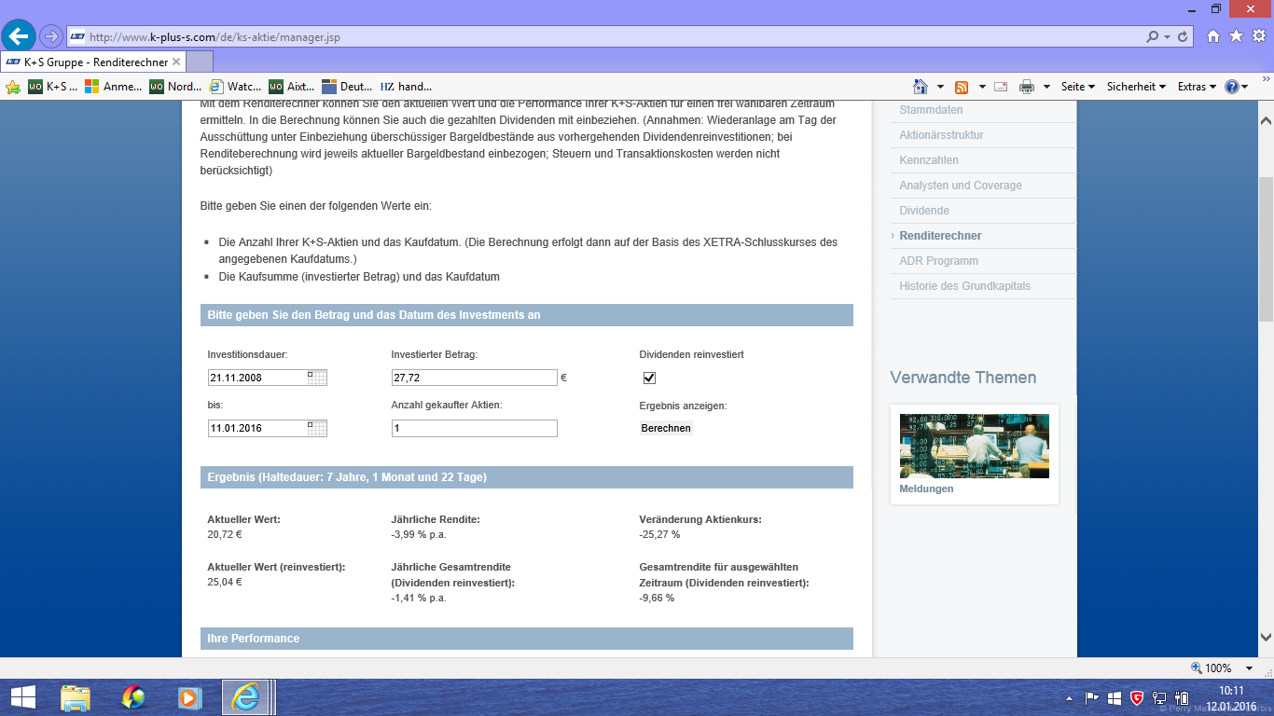Open the browser home page icon beside the favorites star

pos(1213,36)
